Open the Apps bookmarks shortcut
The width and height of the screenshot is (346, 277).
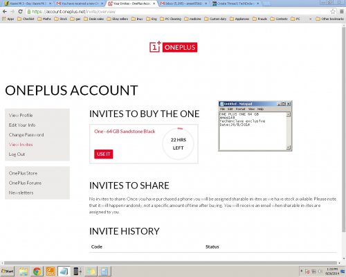tap(8, 19)
